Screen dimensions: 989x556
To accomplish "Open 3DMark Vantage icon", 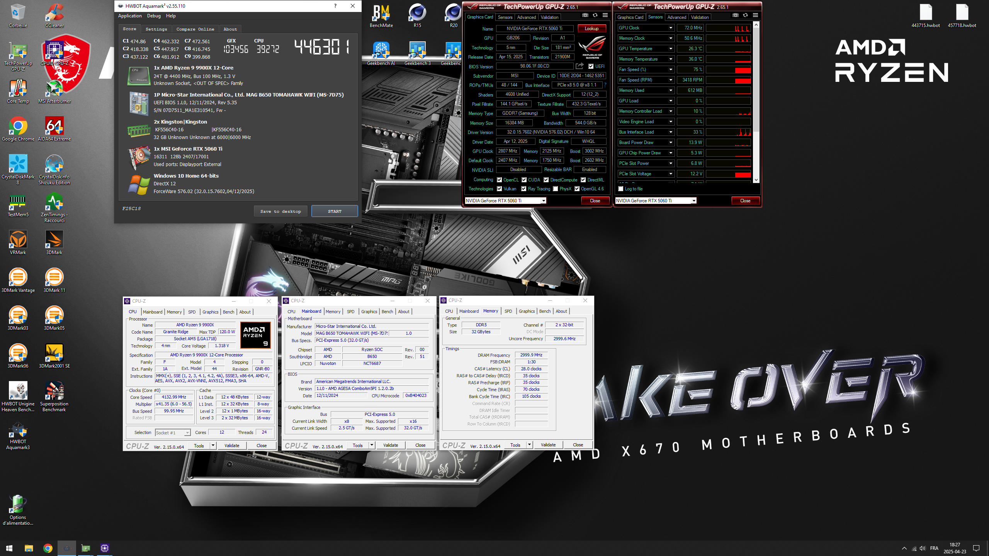I will [18, 281].
